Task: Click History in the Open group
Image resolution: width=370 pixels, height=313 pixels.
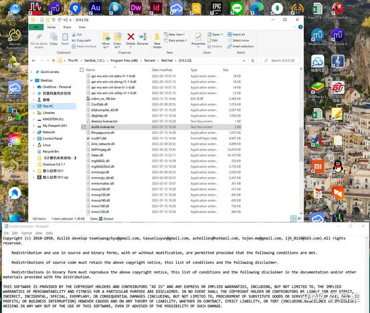Action: 215,46
